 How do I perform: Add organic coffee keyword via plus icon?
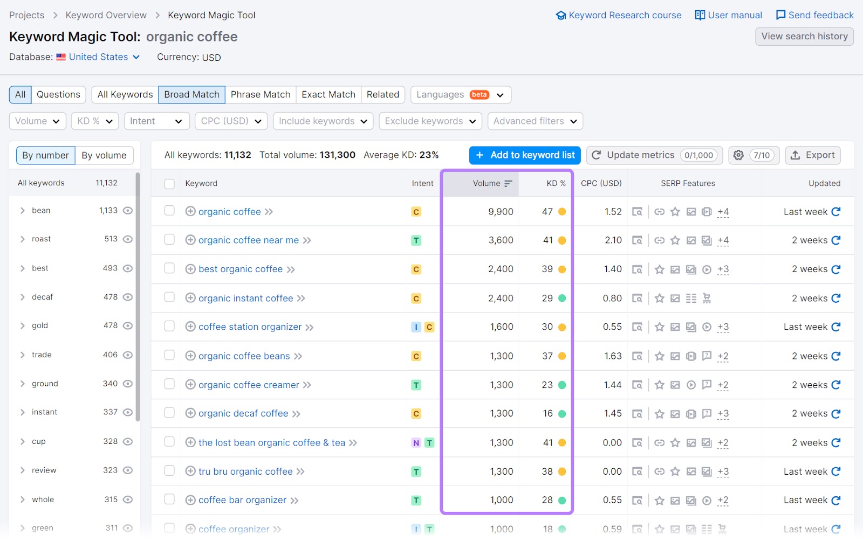pos(190,211)
